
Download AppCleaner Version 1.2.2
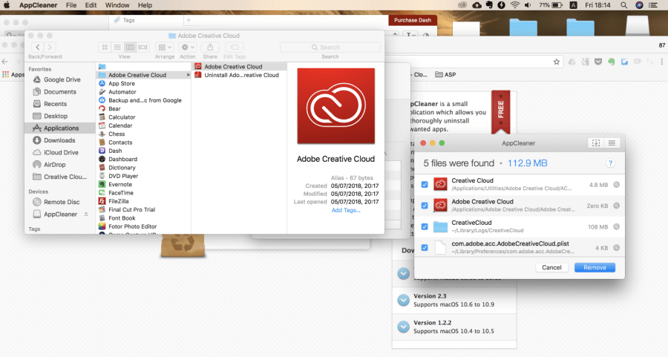point(403,327)
